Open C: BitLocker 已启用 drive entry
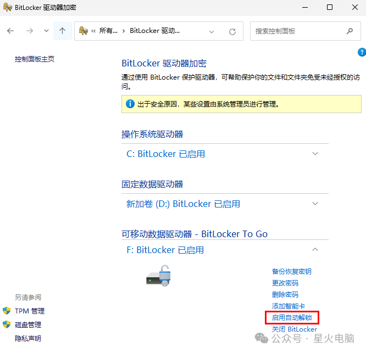The image size is (366, 353). 165,154
